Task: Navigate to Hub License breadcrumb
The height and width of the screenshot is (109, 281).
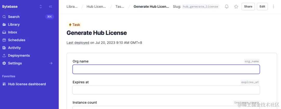Action: [96, 6]
